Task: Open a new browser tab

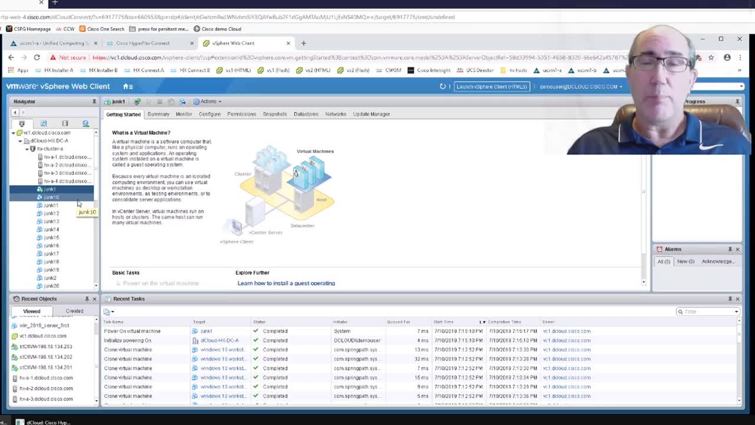Action: point(303,43)
